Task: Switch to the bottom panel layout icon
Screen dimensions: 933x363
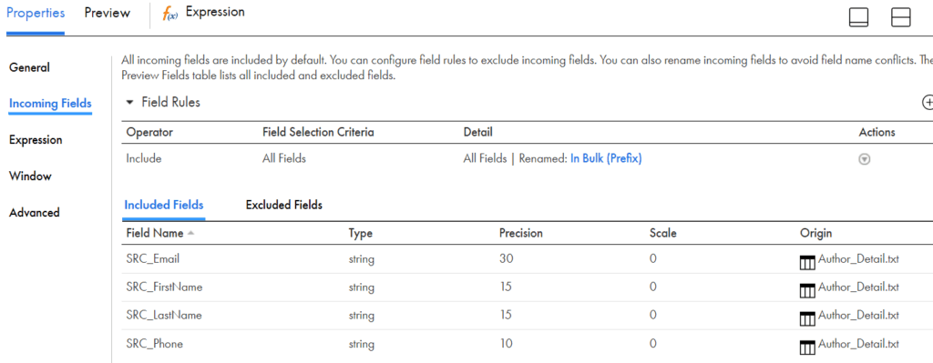Action: tap(858, 17)
